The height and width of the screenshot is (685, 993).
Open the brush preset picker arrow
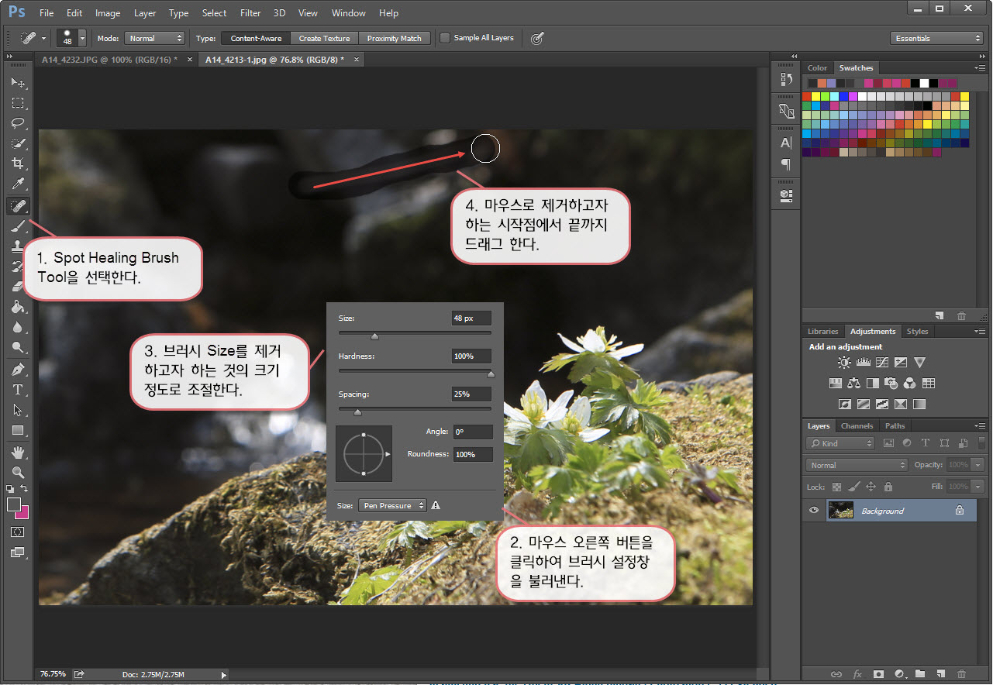(x=82, y=38)
